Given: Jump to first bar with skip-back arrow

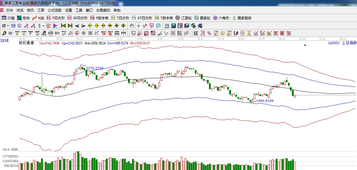Looking at the screenshot, I should (63, 26).
